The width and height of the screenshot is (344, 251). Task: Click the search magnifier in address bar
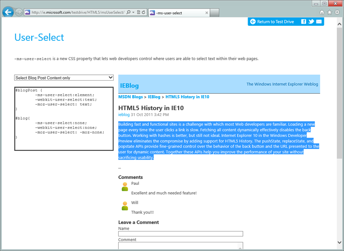(129, 12)
